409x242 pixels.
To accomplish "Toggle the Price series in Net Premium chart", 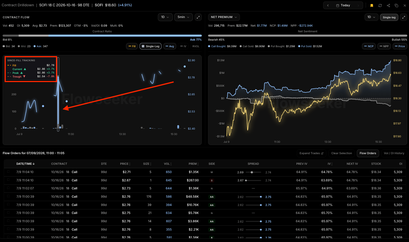I will (400, 46).
